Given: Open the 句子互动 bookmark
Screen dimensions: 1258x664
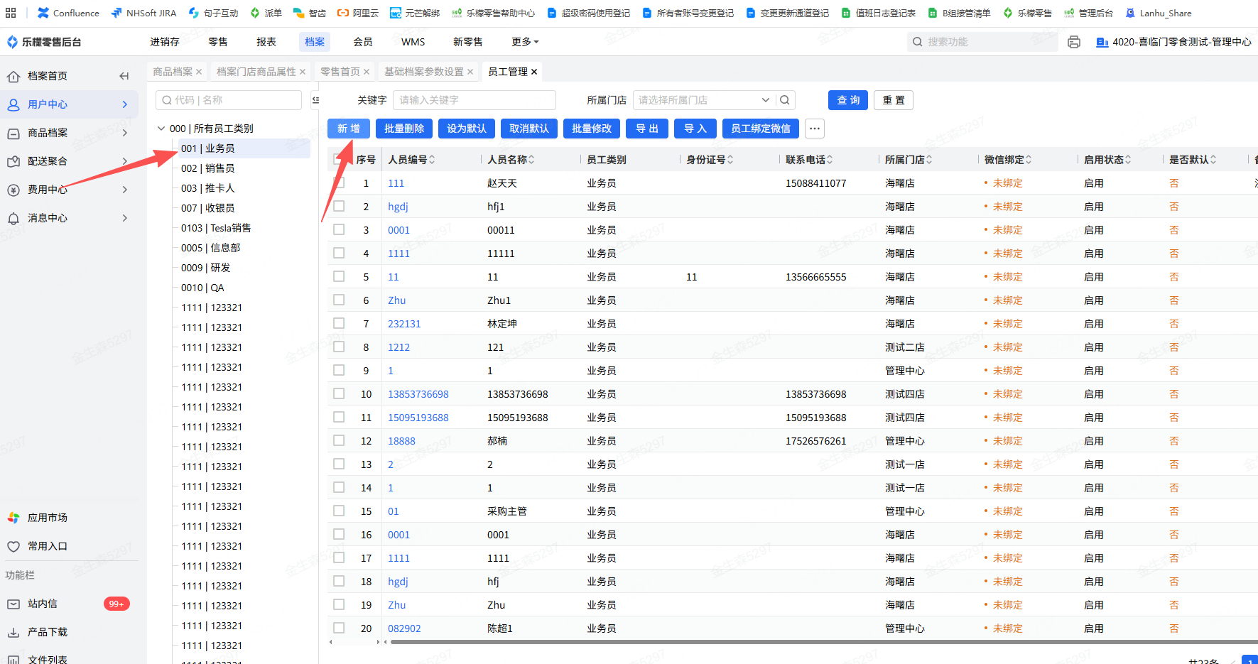Looking at the screenshot, I should click(x=213, y=13).
